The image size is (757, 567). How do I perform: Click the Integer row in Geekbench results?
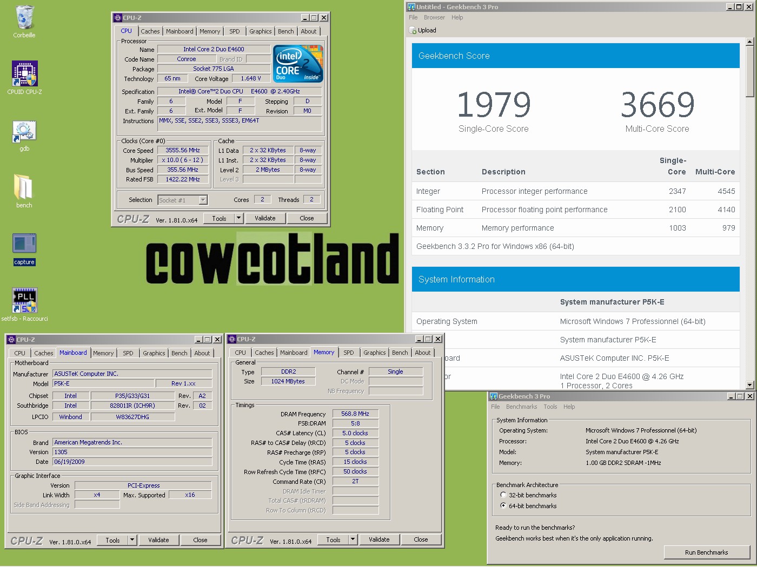(x=575, y=191)
